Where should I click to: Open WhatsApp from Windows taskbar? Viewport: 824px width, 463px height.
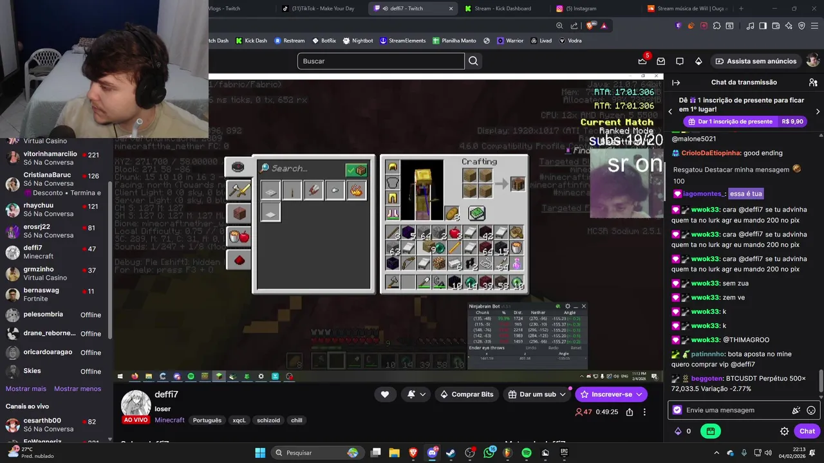[488, 453]
